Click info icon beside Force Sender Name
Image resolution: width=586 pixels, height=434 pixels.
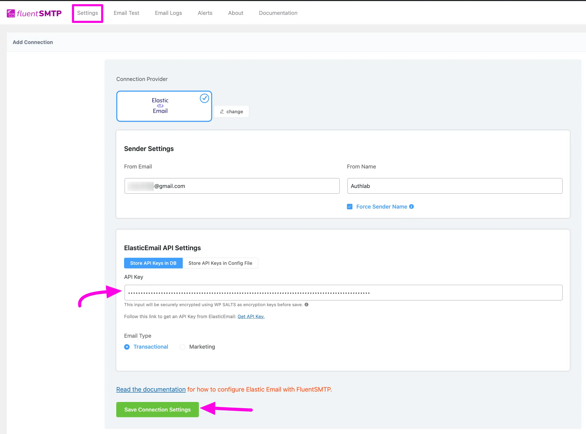pos(411,206)
